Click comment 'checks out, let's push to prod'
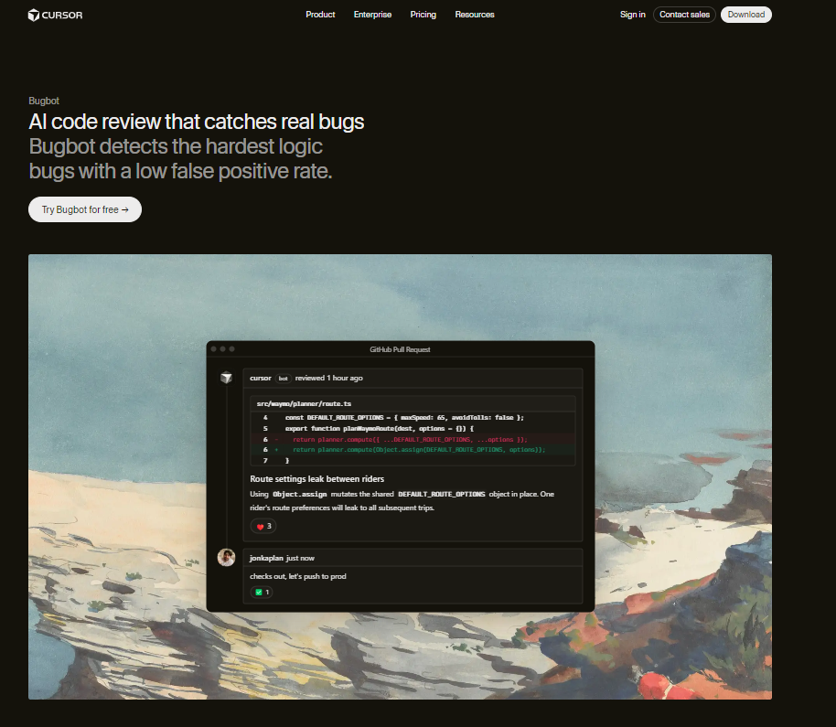This screenshot has width=836, height=727. tap(297, 576)
